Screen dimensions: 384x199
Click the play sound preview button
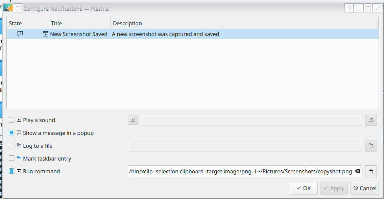(x=133, y=120)
